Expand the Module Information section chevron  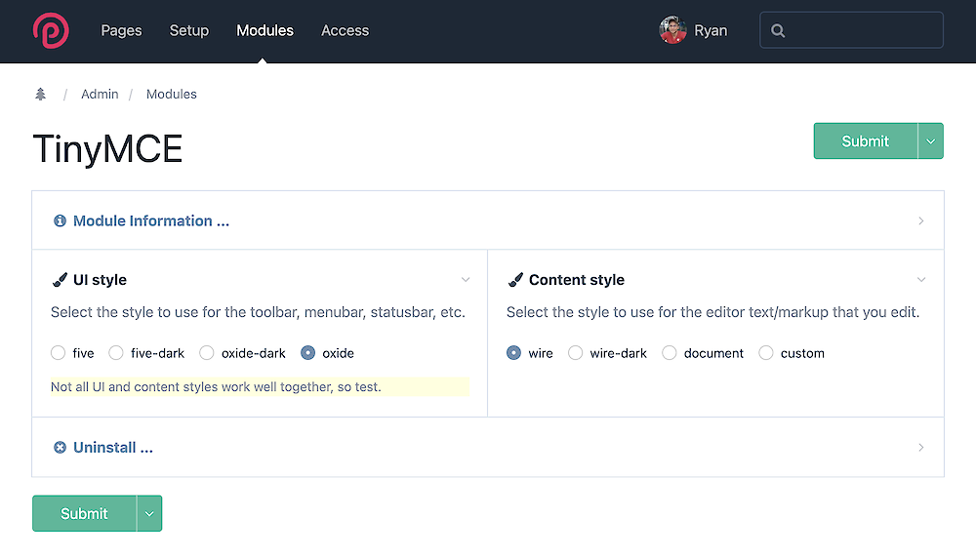(920, 220)
